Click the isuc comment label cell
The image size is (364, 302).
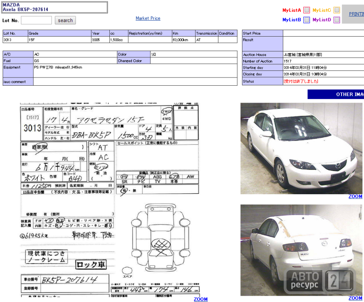pyautogui.click(x=18, y=82)
